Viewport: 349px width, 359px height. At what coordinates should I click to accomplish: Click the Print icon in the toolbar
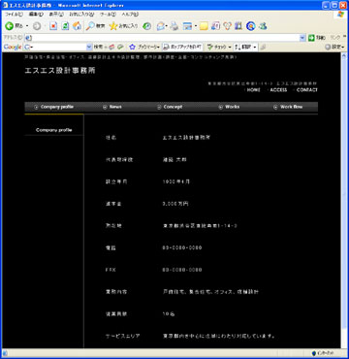(174, 26)
